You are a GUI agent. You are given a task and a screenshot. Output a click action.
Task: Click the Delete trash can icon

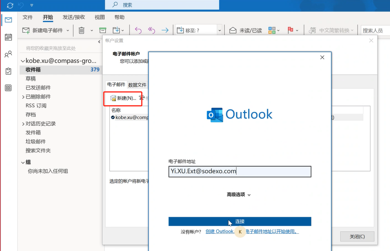click(x=82, y=30)
